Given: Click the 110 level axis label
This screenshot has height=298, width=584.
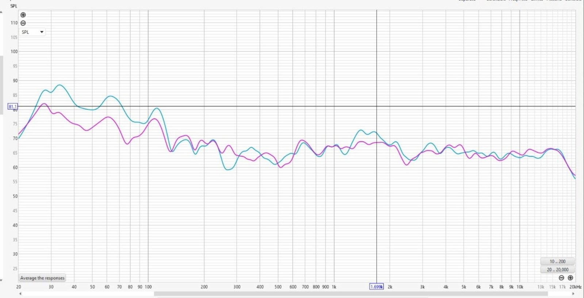Looking at the screenshot, I should click(x=14, y=23).
